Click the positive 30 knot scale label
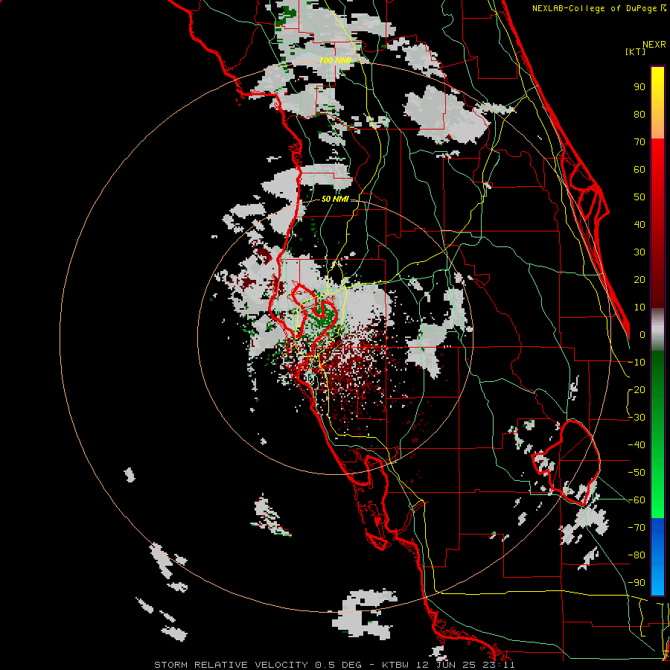Image resolution: width=670 pixels, height=670 pixels. click(639, 252)
